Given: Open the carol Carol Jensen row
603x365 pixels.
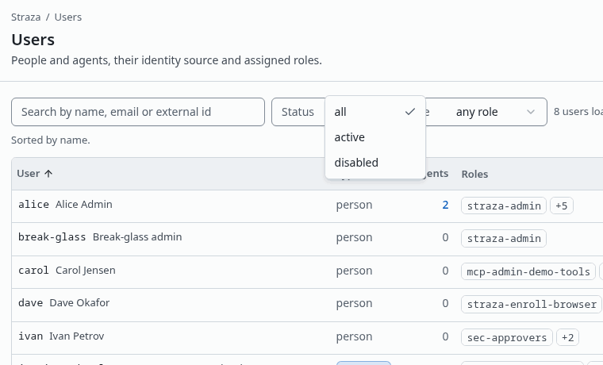Looking at the screenshot, I should [x=307, y=272].
